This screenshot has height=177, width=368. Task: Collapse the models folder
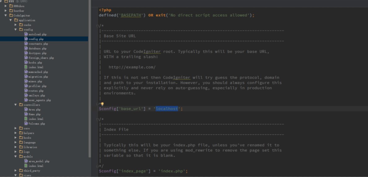[x=16, y=157]
